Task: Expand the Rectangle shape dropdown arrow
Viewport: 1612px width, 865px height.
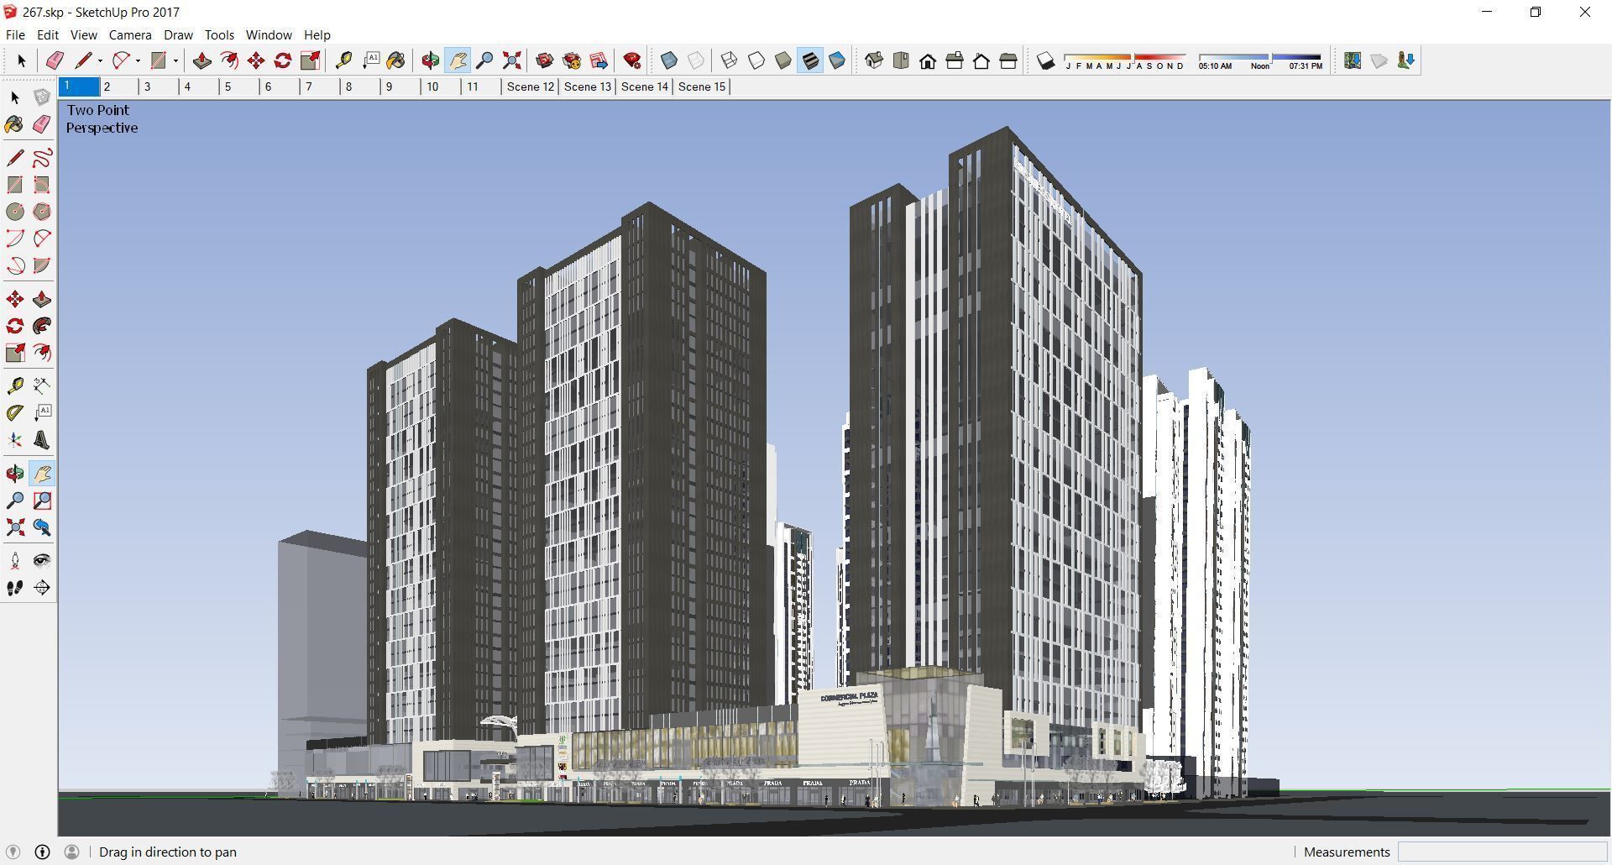Action: [175, 60]
